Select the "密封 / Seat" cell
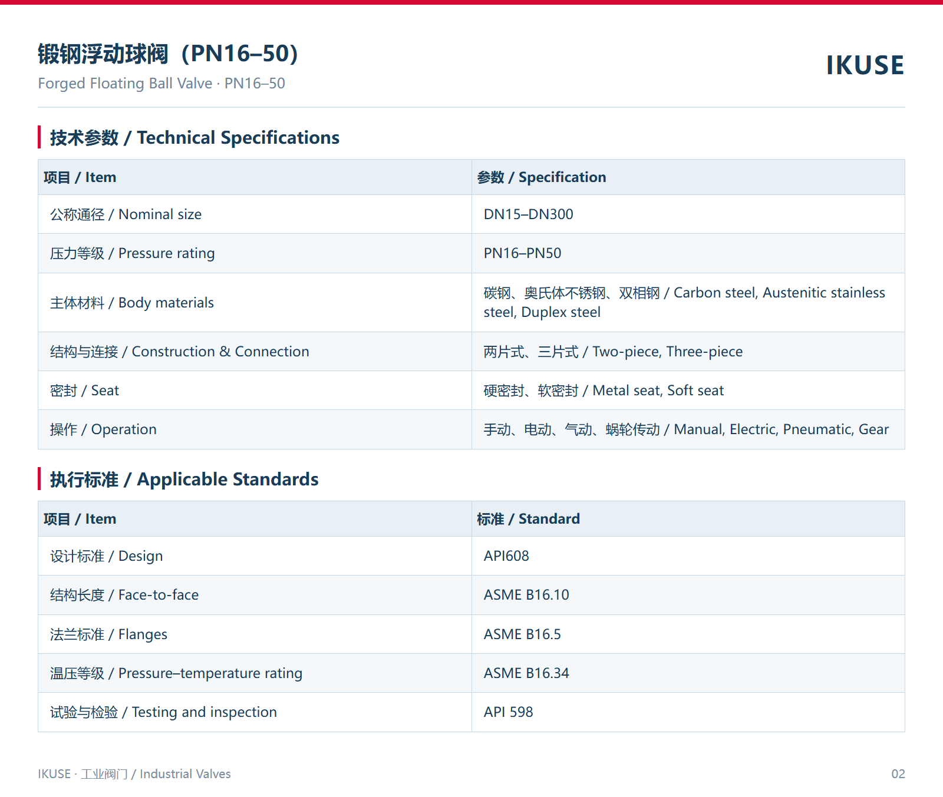 pos(255,391)
